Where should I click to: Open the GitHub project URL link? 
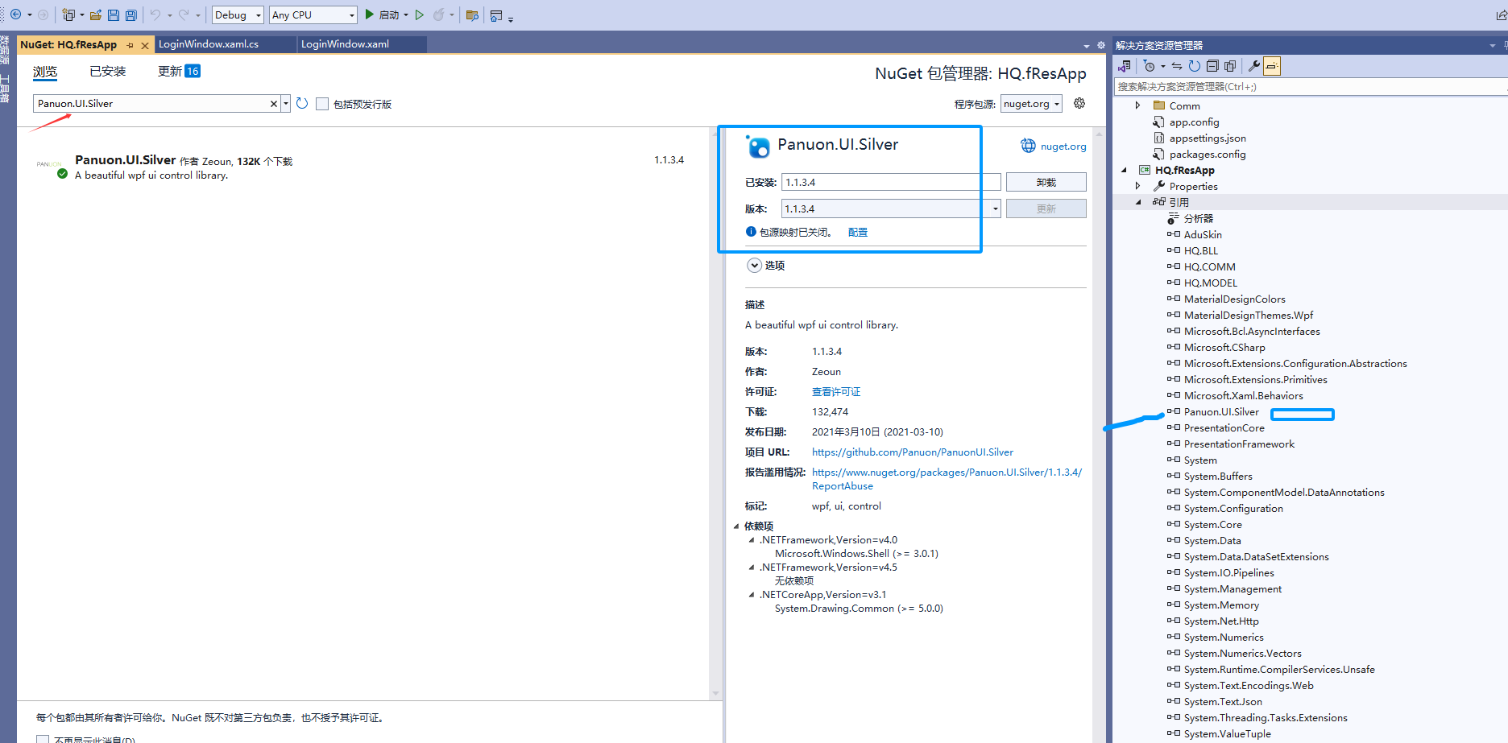(913, 452)
